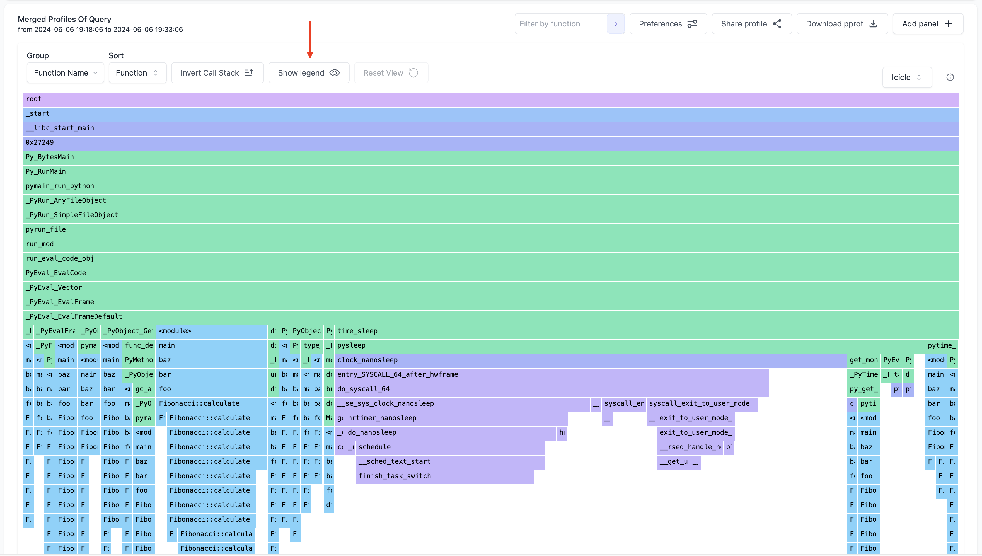Select the root frame in the graph
The width and height of the screenshot is (982, 556).
click(491, 99)
